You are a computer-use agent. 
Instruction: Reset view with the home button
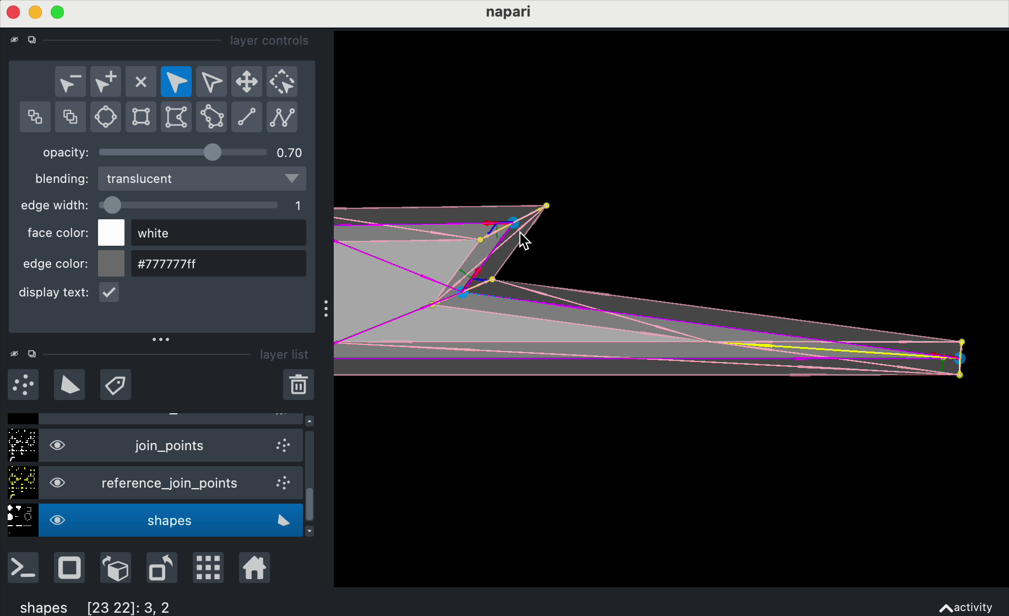[254, 568]
